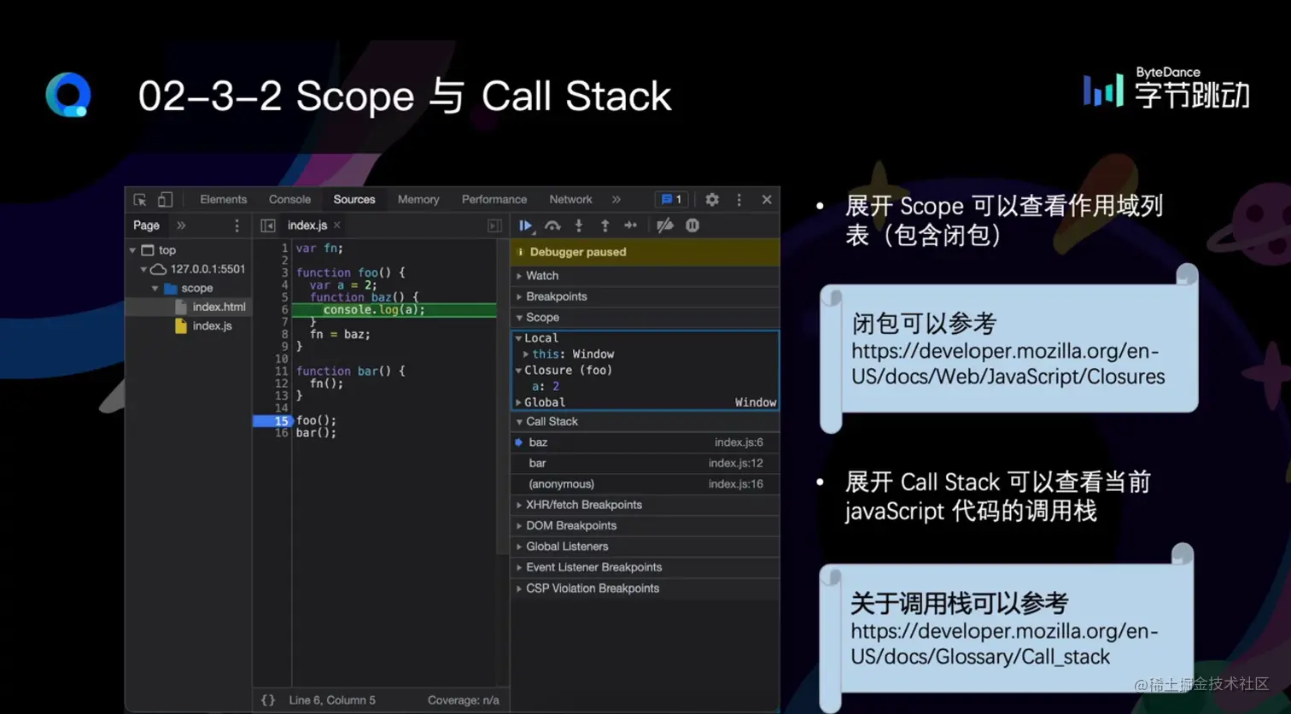Open the index.js:16 source location link
Viewport: 1291px width, 714px height.
[x=735, y=484]
